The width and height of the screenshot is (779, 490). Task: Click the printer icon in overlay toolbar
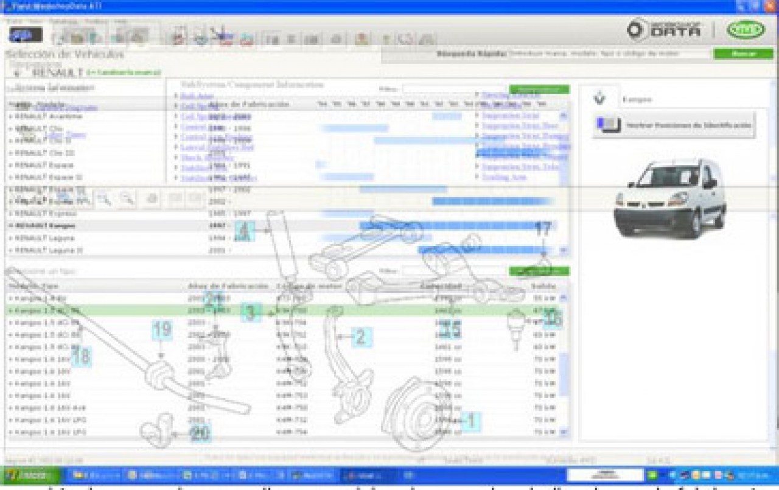tap(152, 198)
